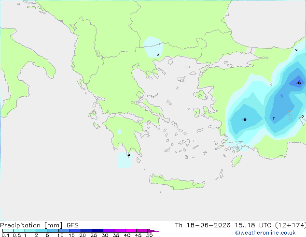Select the 30–35 mm purple legend swatch
306x237 pixels.
coord(108,231)
